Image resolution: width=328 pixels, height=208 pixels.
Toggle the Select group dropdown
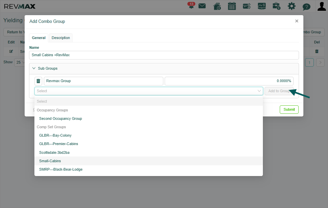pos(148,91)
